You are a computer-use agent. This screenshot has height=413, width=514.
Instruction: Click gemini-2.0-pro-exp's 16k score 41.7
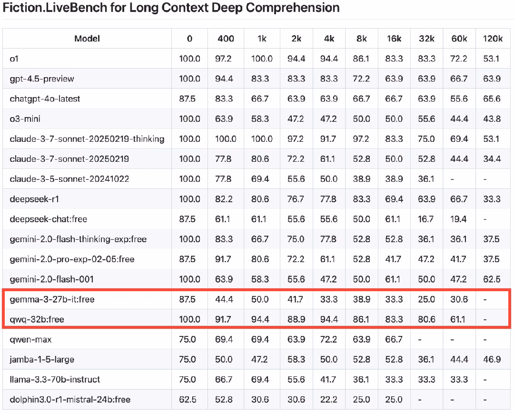click(x=393, y=259)
